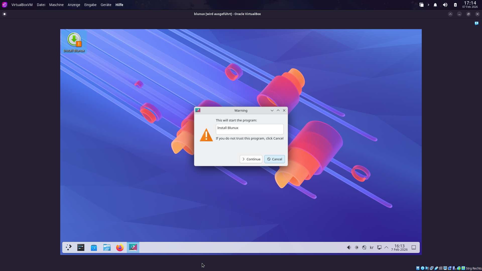The width and height of the screenshot is (482, 271).
Task: Toggle host notifications bell icon
Action: point(435,5)
